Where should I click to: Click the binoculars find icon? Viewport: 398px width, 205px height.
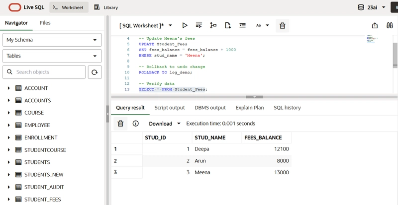390,25
